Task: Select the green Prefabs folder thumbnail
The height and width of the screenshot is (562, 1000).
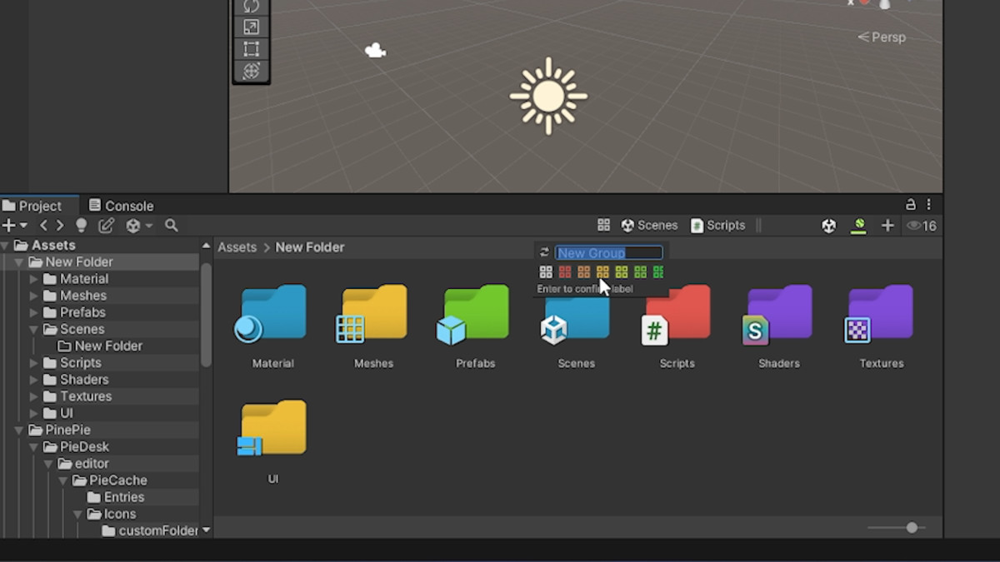Action: (474, 315)
